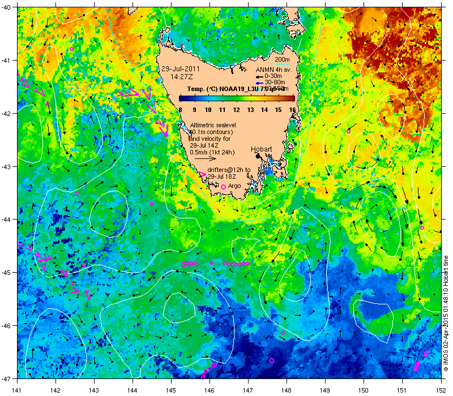Click the temperature color bar
This screenshot has width=453, height=396.
pyautogui.click(x=237, y=98)
